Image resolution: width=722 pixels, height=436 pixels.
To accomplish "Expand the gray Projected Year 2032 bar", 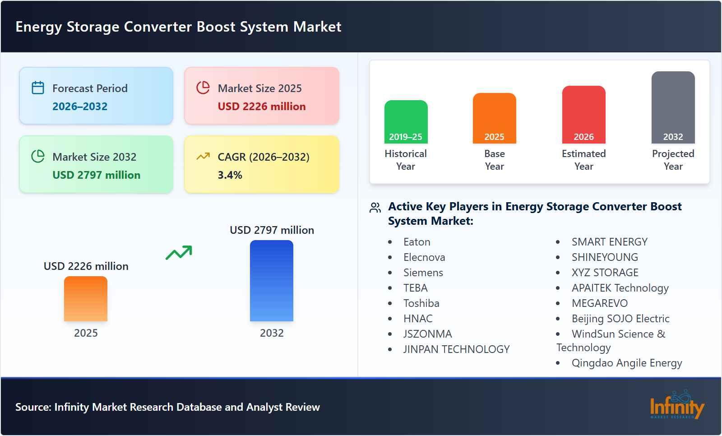I will point(673,108).
